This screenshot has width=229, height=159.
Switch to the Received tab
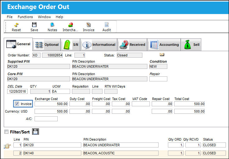click(x=132, y=45)
